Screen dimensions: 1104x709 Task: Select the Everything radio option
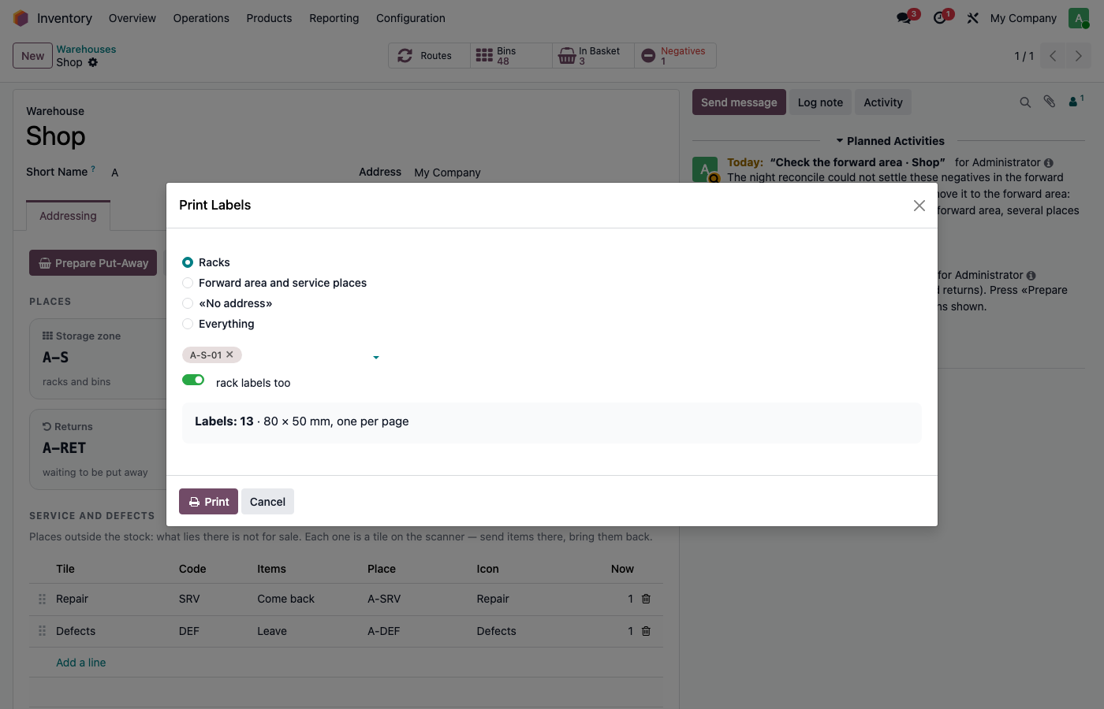(x=188, y=324)
